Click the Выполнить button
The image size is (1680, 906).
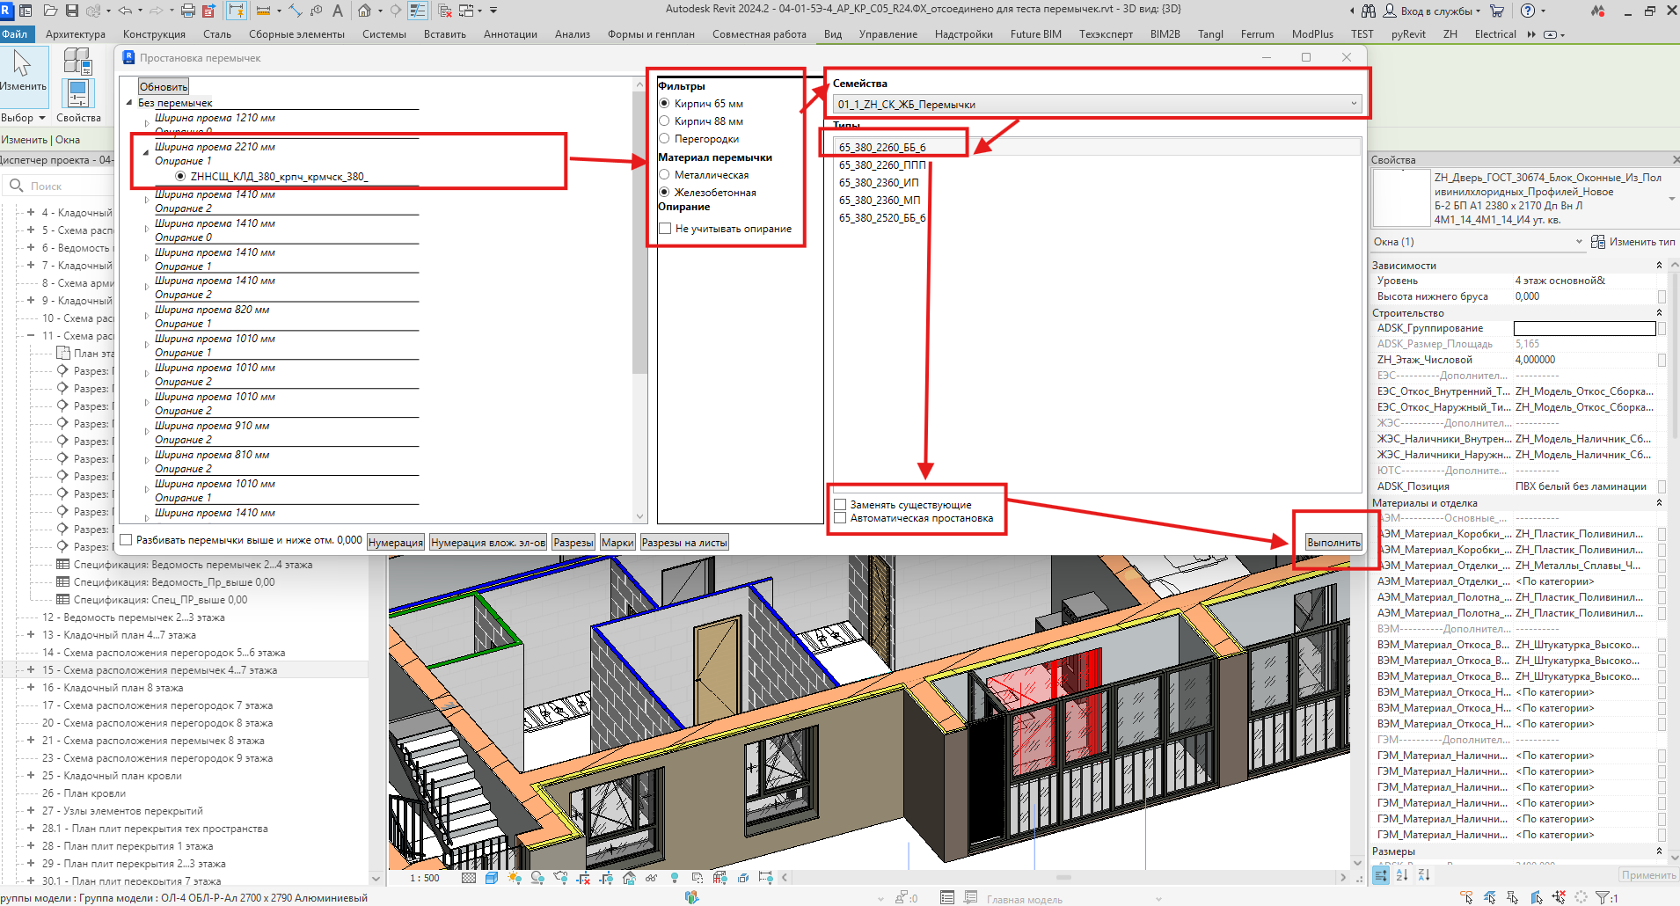(x=1333, y=543)
